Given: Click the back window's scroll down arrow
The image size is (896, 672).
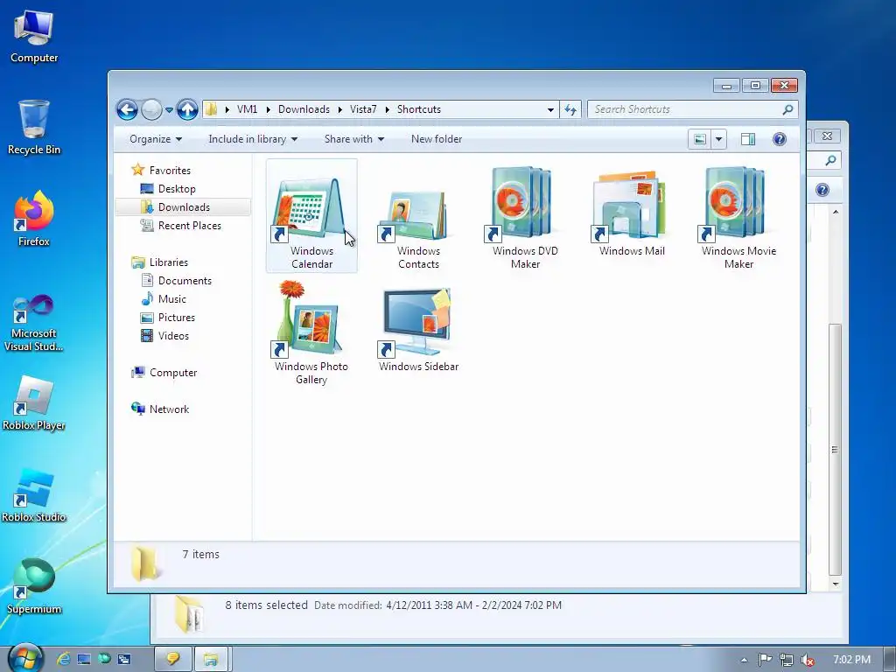Looking at the screenshot, I should point(836,584).
